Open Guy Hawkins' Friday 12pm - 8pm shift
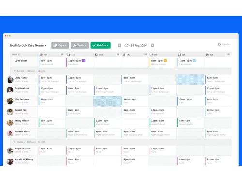 (x=163, y=90)
